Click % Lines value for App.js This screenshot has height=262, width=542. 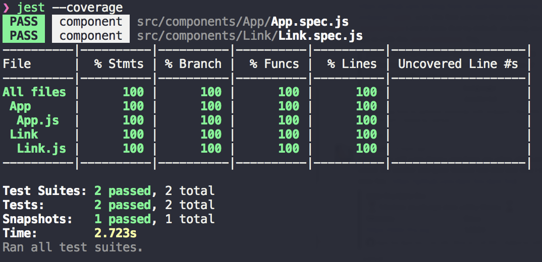366,120
